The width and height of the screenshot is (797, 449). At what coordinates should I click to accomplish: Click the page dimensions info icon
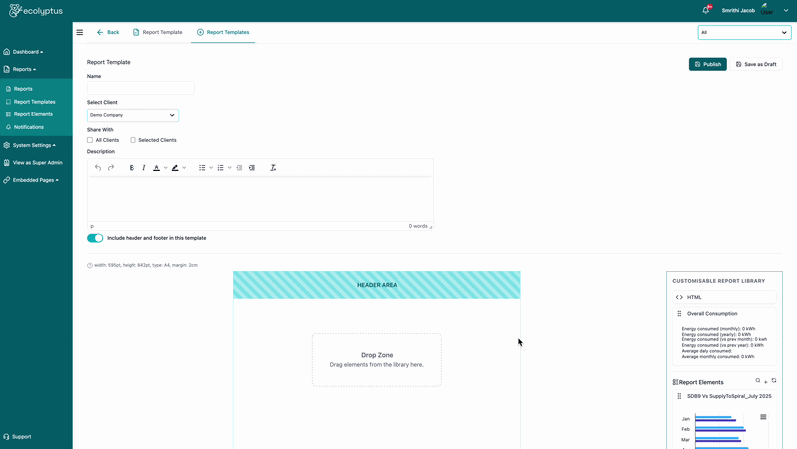tap(90, 265)
